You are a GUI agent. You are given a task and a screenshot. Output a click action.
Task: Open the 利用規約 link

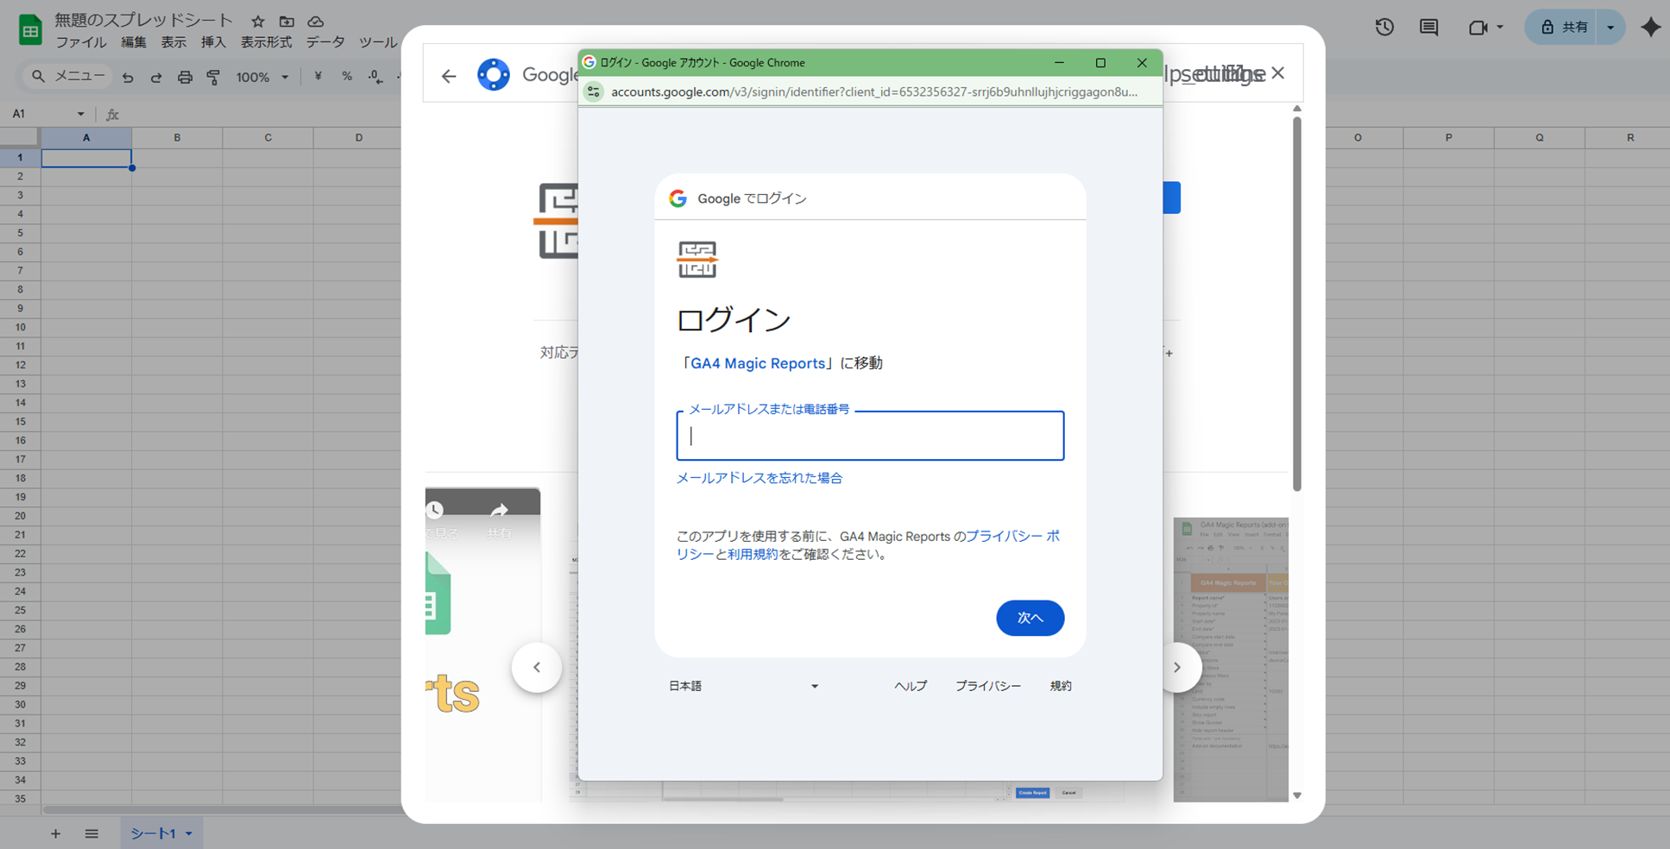[x=753, y=554]
